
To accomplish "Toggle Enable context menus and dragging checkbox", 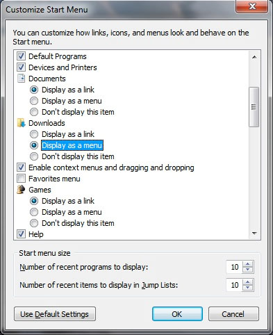I will (x=21, y=167).
